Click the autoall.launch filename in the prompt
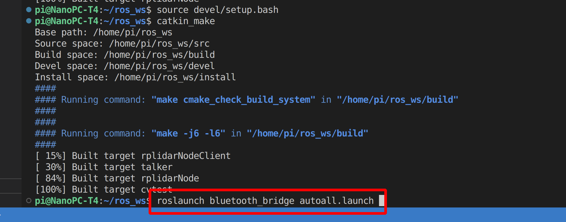Image resolution: width=566 pixels, height=222 pixels. pyautogui.click(x=336, y=201)
